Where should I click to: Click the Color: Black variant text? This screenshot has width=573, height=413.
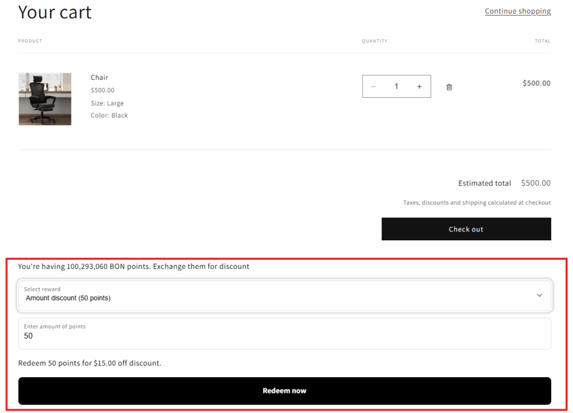(109, 115)
